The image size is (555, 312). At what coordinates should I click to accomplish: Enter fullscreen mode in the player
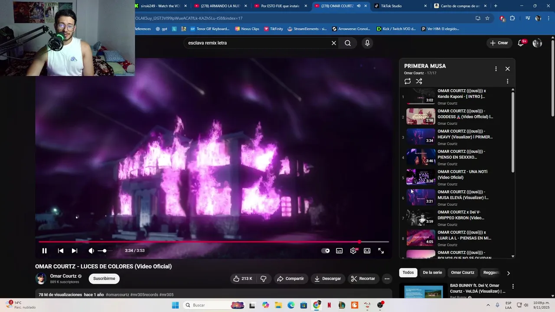tap(381, 250)
